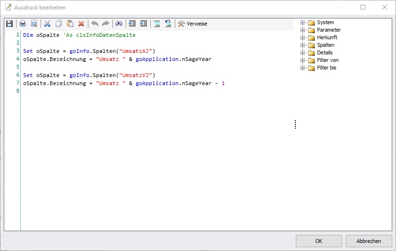Click nSageYear on code line 4
Screen dimensions: 396x251
[x=197, y=60]
